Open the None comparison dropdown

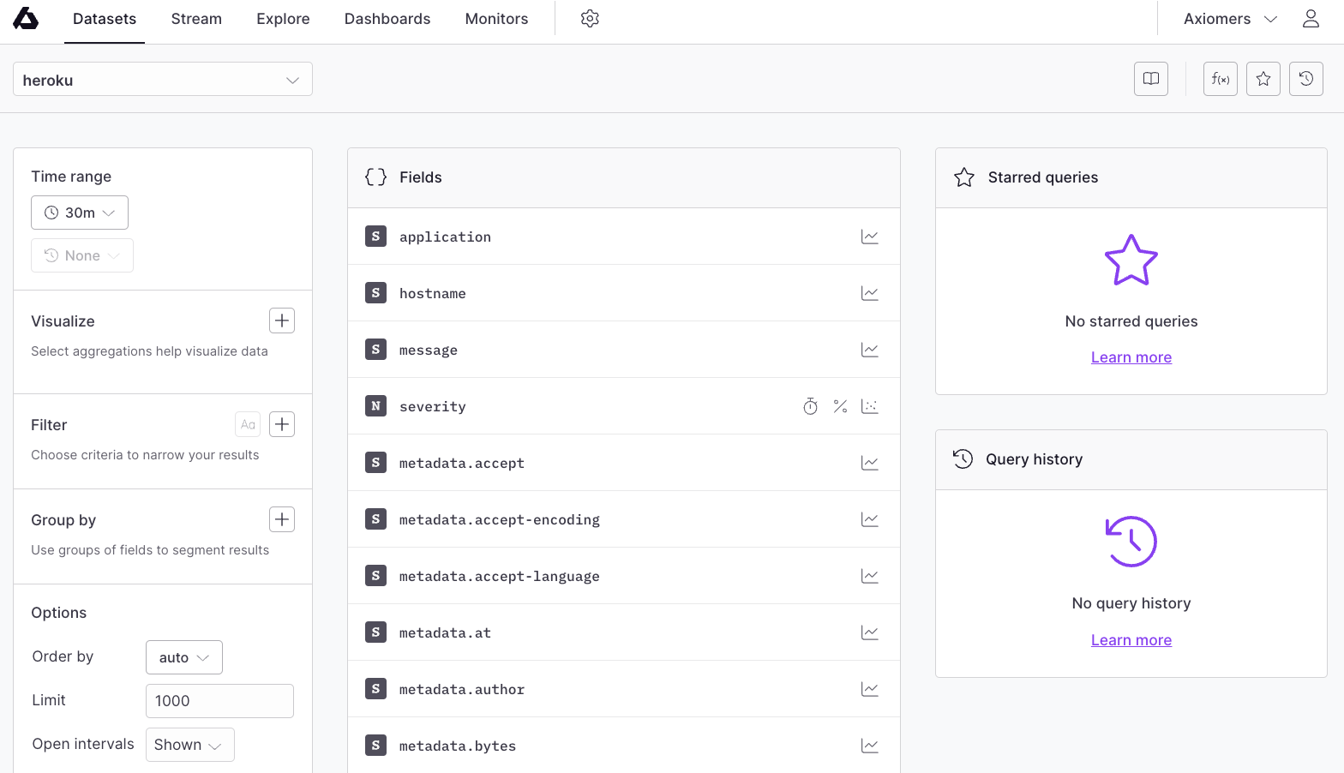(82, 255)
